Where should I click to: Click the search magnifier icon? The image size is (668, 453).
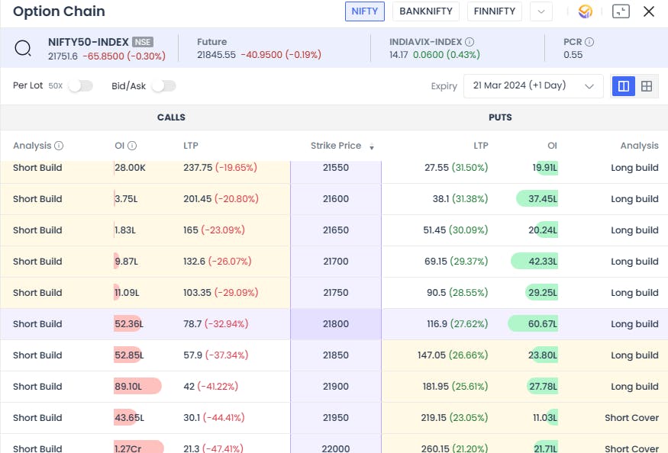(x=23, y=48)
